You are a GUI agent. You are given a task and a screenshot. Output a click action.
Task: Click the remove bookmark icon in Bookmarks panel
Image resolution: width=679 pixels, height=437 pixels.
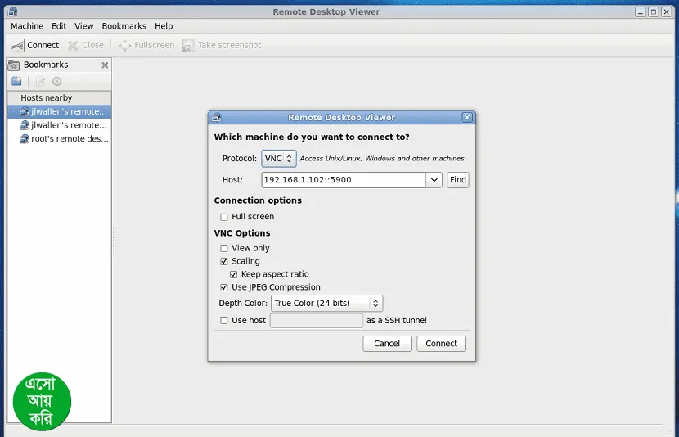point(57,81)
